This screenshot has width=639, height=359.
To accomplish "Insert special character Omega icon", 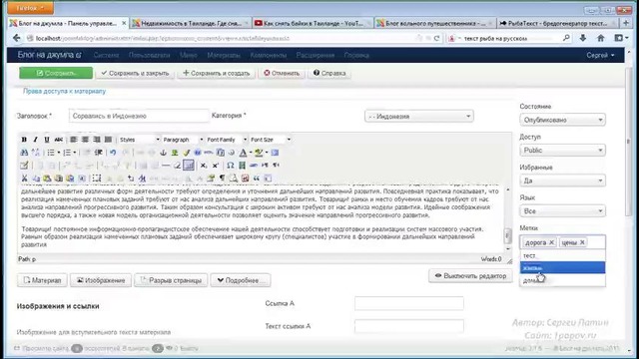I will 231,166.
